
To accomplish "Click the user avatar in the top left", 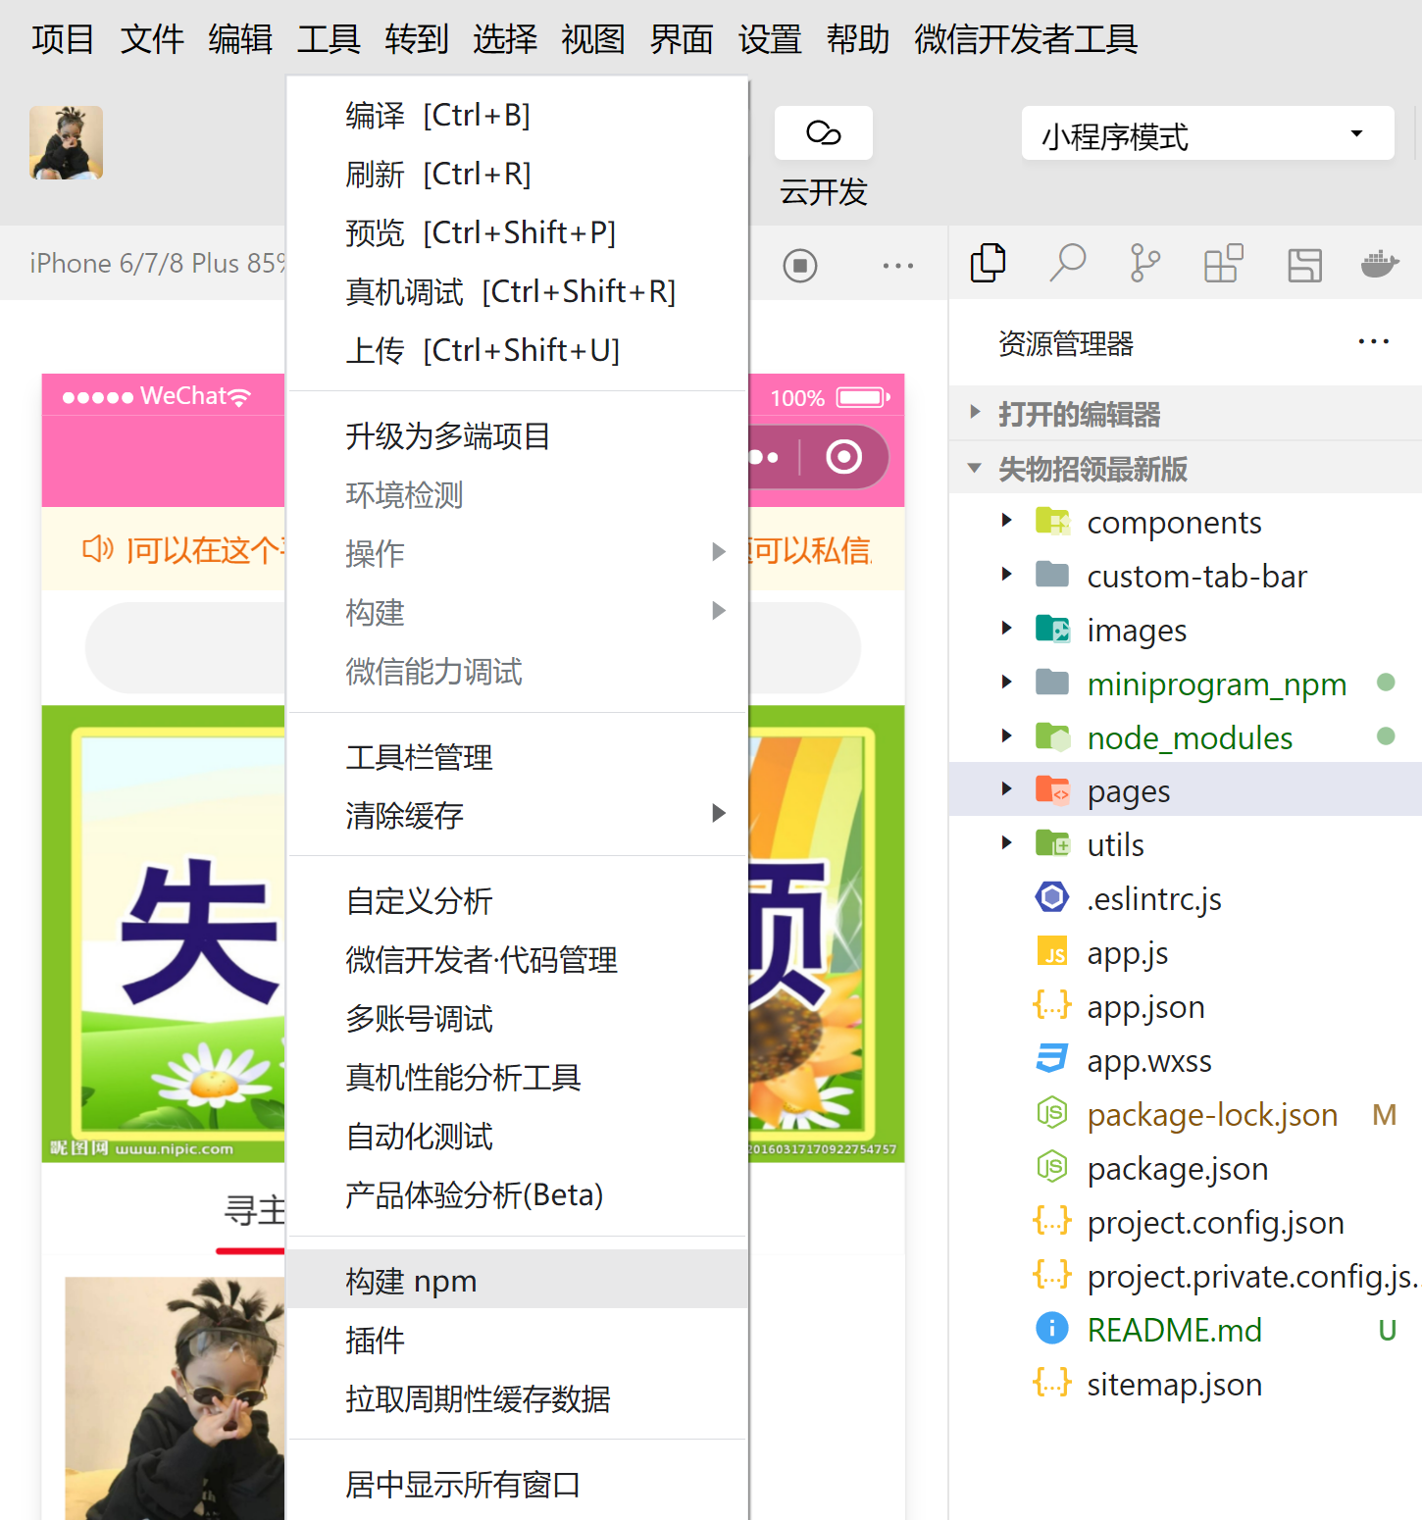I will (x=65, y=142).
